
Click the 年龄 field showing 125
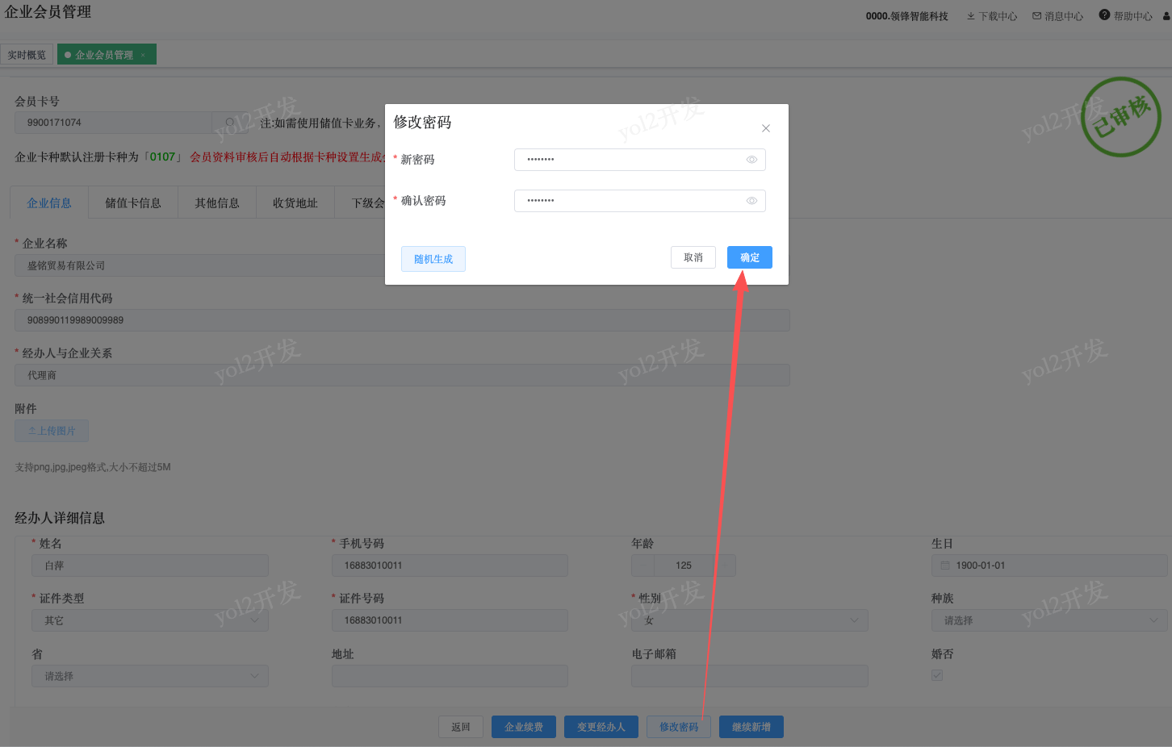(x=684, y=565)
